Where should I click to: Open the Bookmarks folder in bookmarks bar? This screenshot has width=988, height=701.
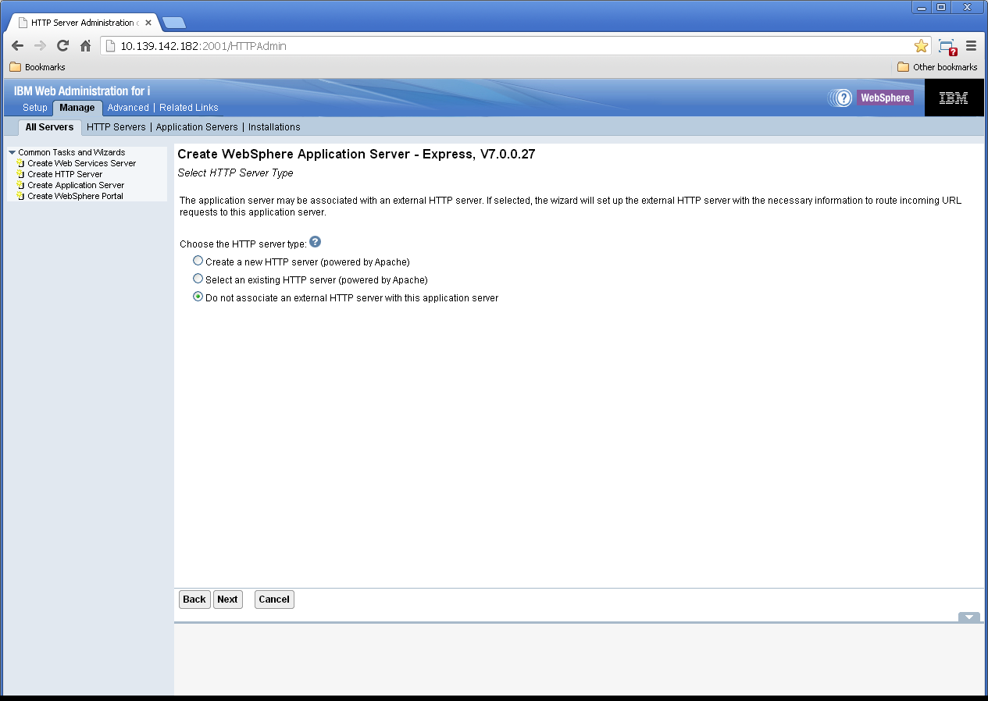click(x=37, y=67)
